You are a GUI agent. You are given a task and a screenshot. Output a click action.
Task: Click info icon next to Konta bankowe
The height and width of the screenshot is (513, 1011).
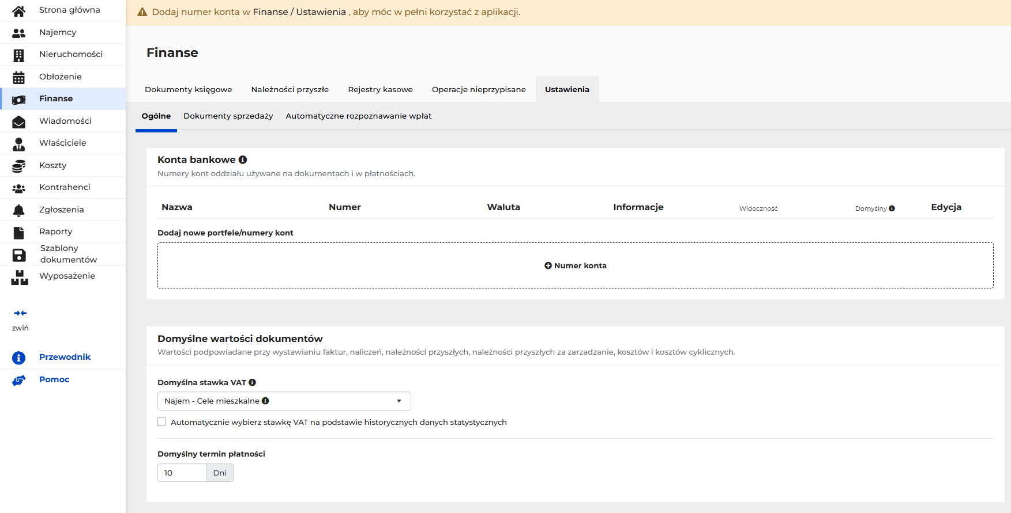243,159
